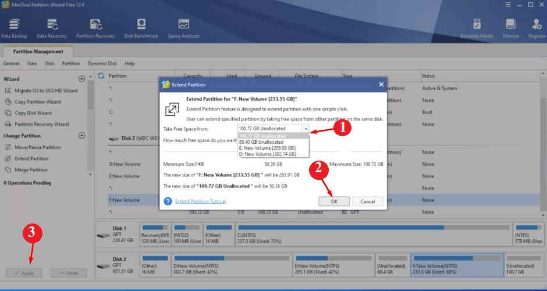
Task: Click Disk 2 header row in partition list
Action: point(133,138)
